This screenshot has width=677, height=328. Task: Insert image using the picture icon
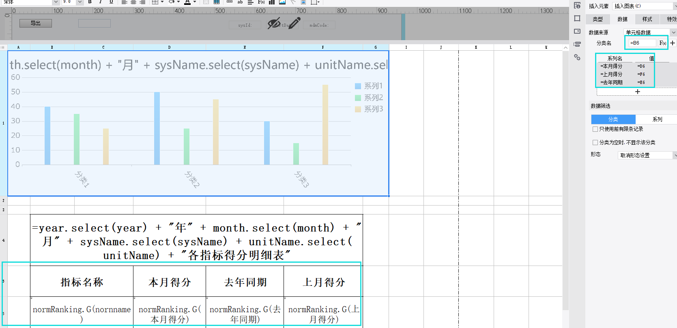pyautogui.click(x=282, y=2)
